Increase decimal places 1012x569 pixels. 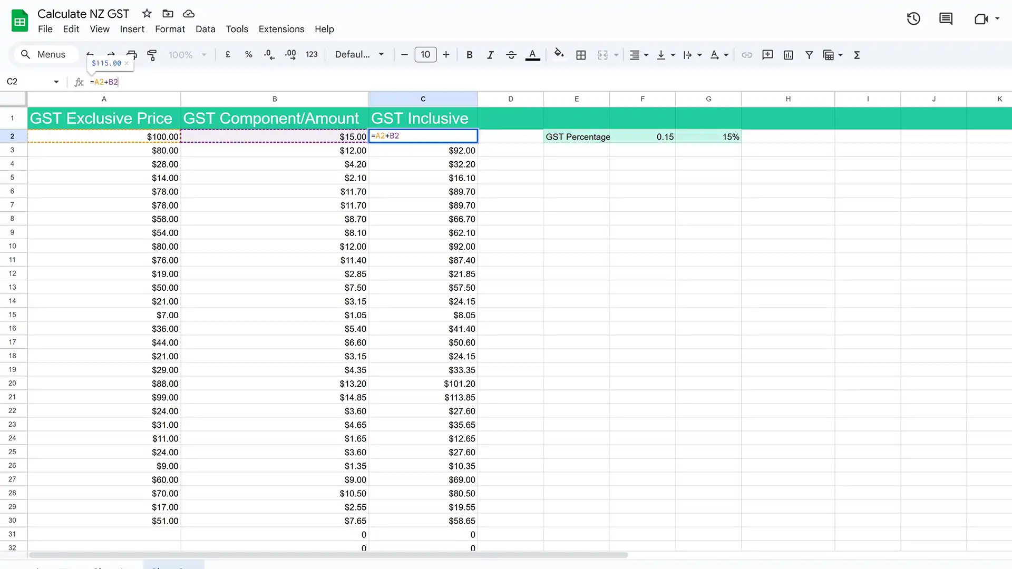(x=290, y=55)
